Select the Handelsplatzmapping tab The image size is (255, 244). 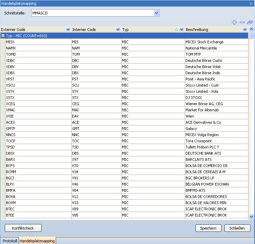(37, 241)
